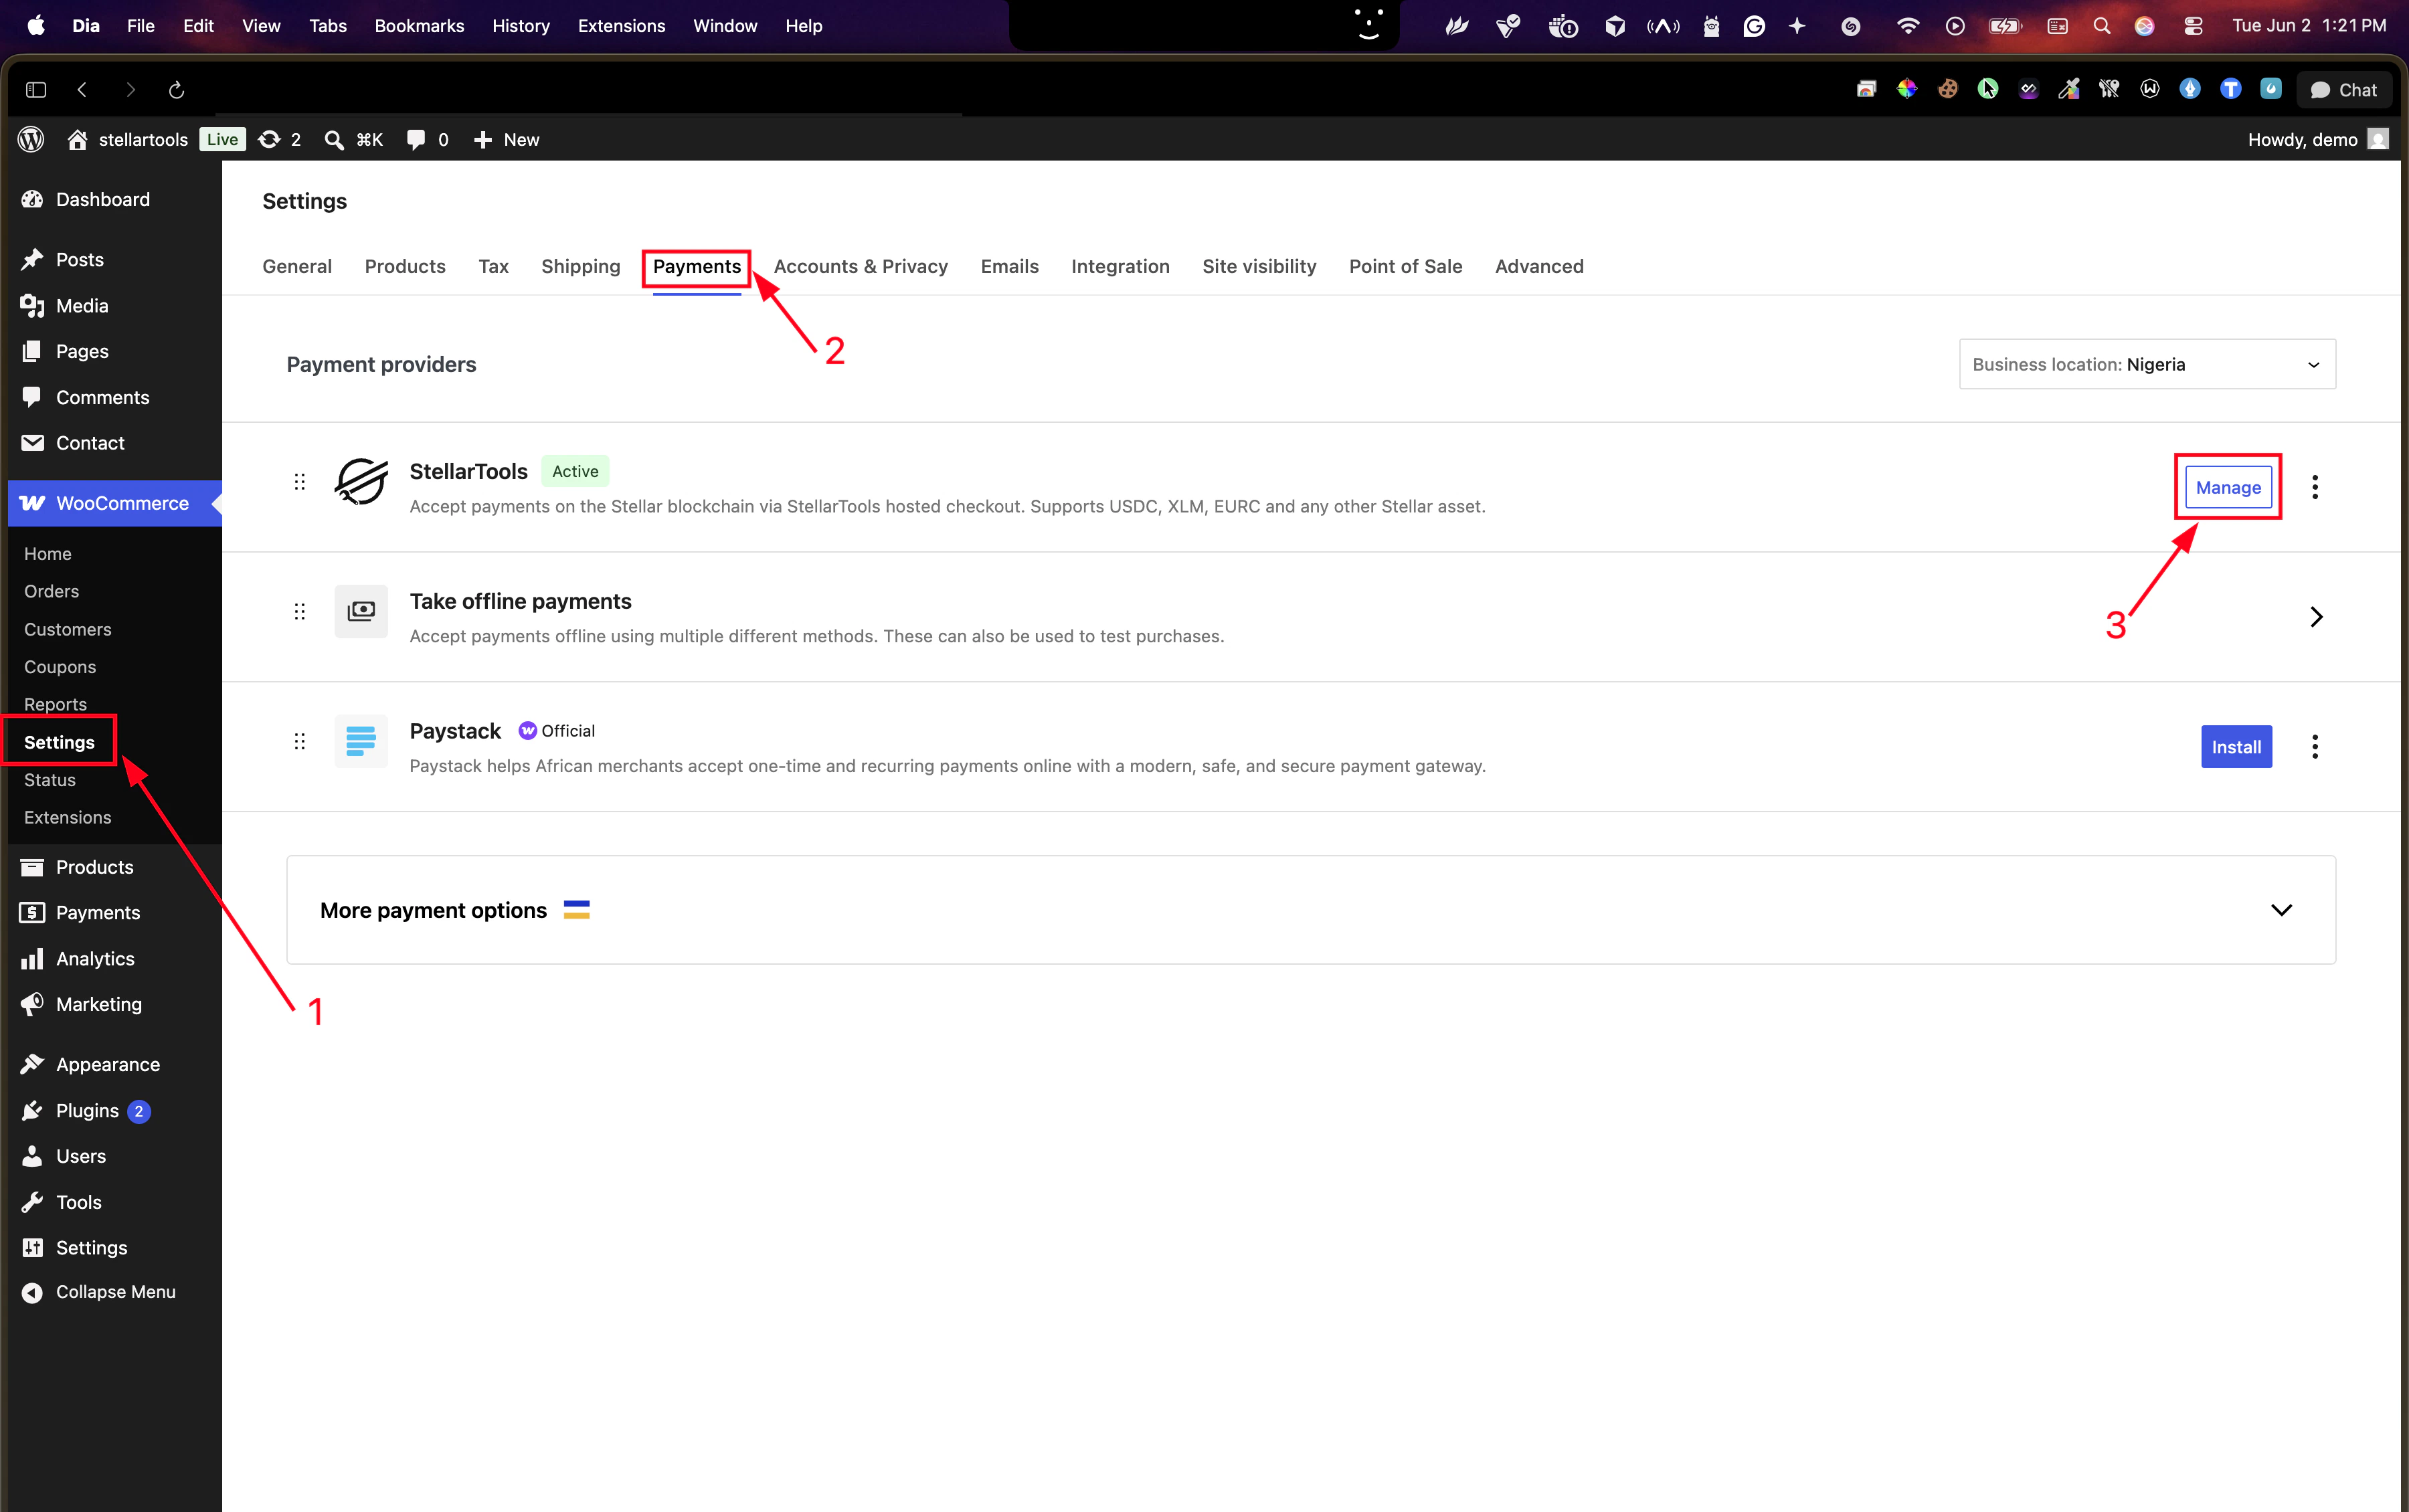This screenshot has height=1512, width=2409.
Task: Open the stellartools site home link
Action: [x=127, y=139]
